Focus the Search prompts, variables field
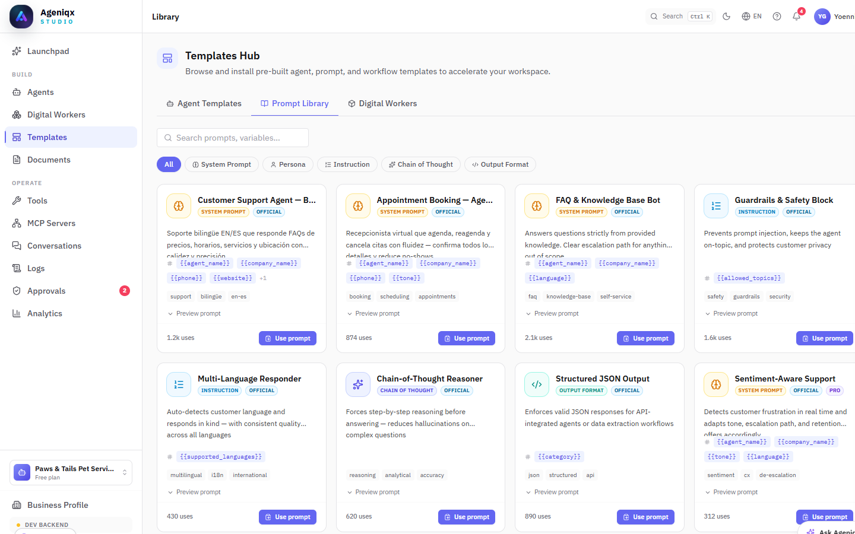 [233, 138]
